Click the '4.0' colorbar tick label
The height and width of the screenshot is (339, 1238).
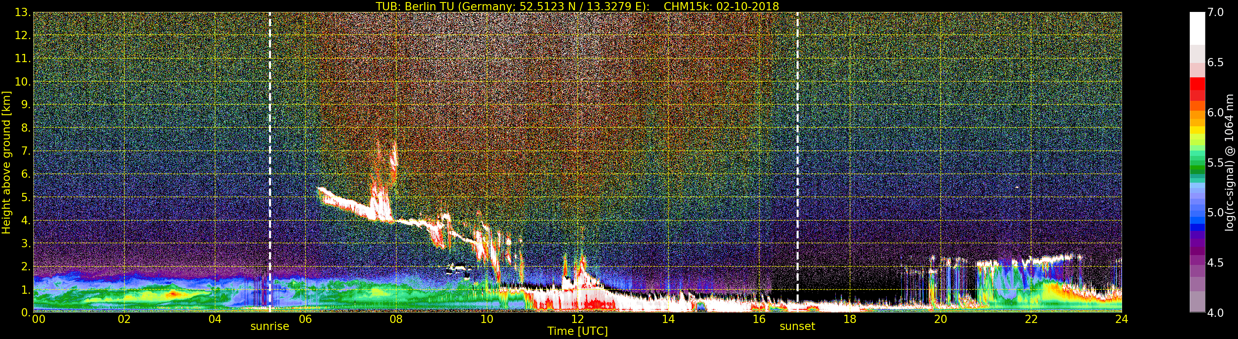click(1215, 313)
